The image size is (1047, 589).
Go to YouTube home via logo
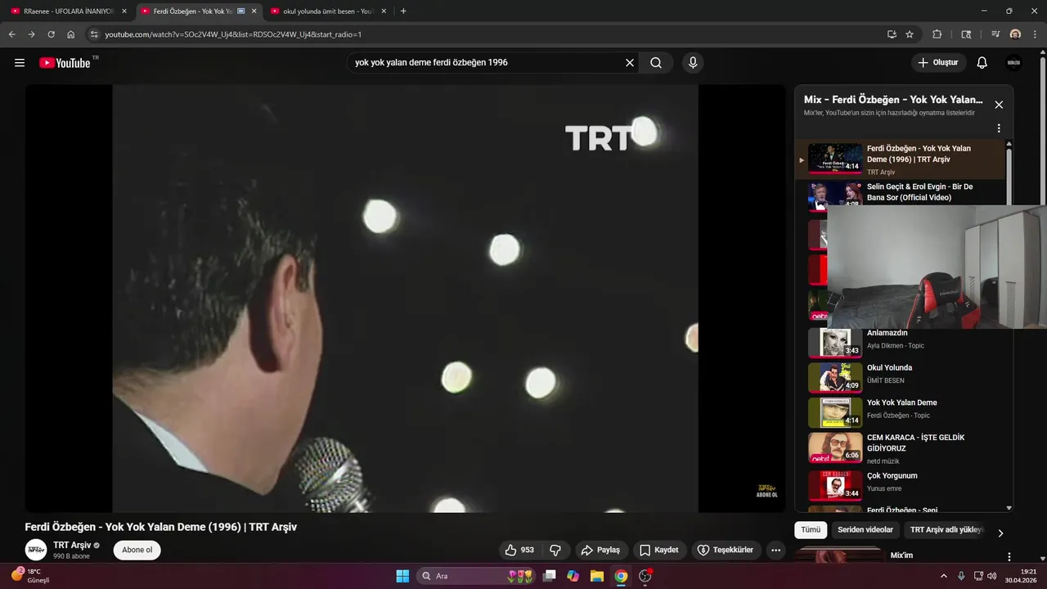coord(65,63)
